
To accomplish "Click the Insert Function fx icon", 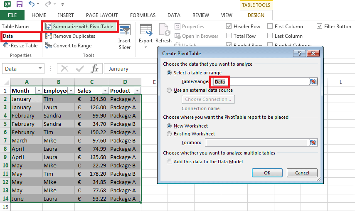I will pos(94,69).
